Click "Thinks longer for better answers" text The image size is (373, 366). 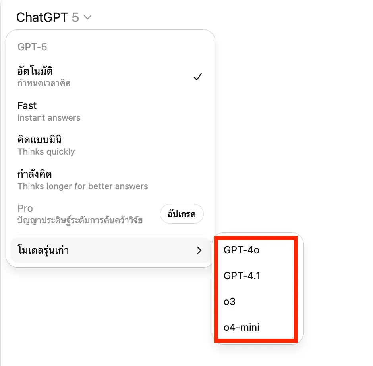[x=83, y=186]
